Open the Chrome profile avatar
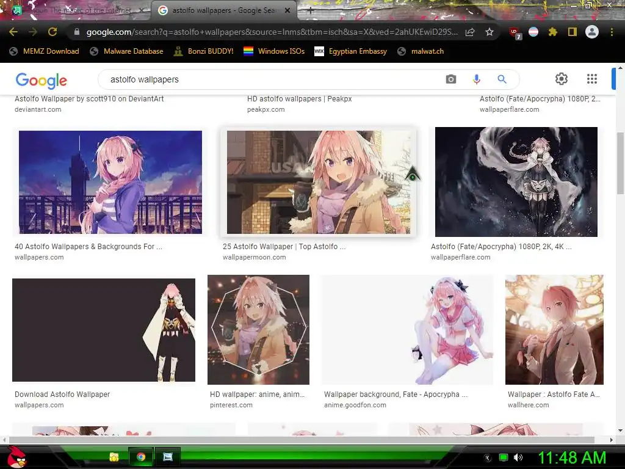Image resolution: width=625 pixels, height=469 pixels. pyautogui.click(x=592, y=32)
